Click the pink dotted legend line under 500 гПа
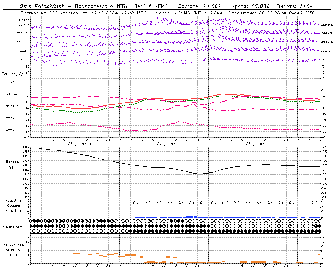 click(12, 133)
